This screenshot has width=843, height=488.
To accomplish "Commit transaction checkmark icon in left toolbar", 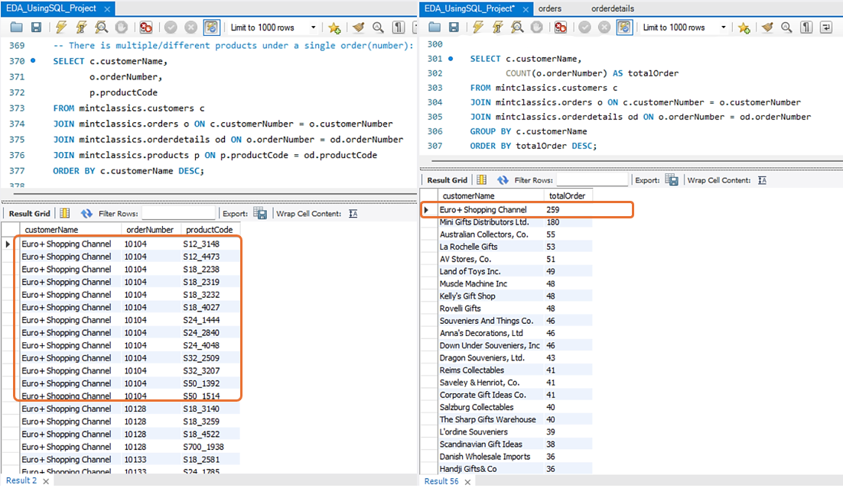I will [171, 27].
